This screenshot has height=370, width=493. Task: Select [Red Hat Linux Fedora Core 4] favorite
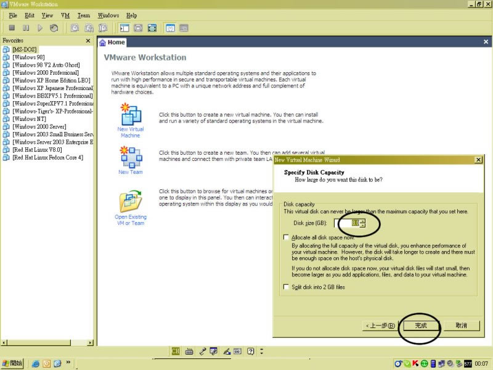tap(48, 157)
